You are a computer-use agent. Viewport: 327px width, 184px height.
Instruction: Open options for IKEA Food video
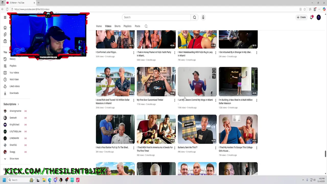point(174,148)
